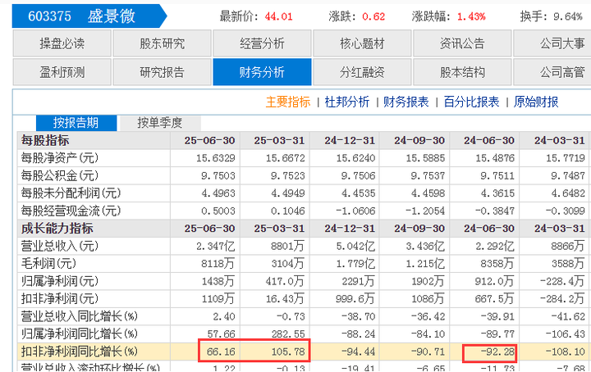Click the value -108.10

[565, 352]
